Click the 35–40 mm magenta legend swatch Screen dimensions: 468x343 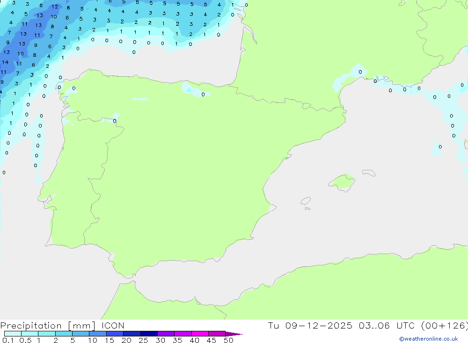click(x=183, y=334)
